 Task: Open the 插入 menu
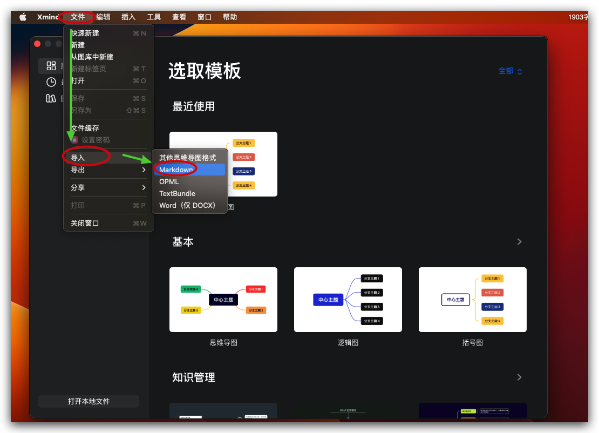tap(128, 17)
